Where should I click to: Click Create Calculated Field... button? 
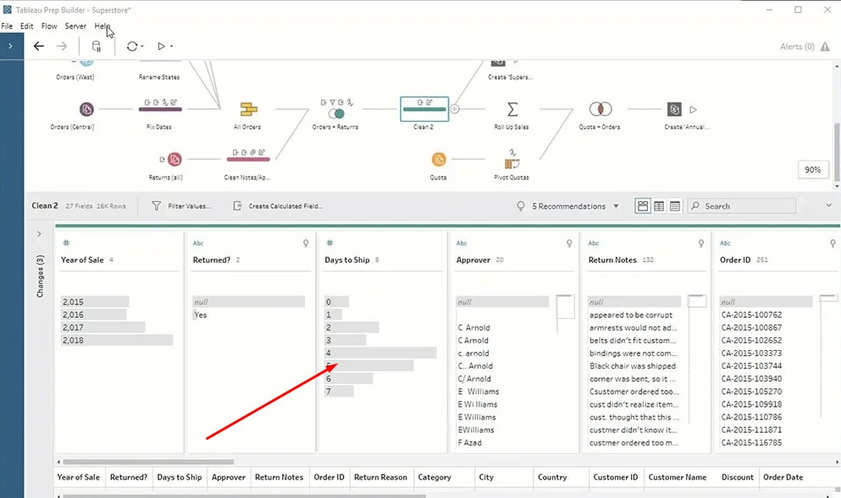[278, 206]
